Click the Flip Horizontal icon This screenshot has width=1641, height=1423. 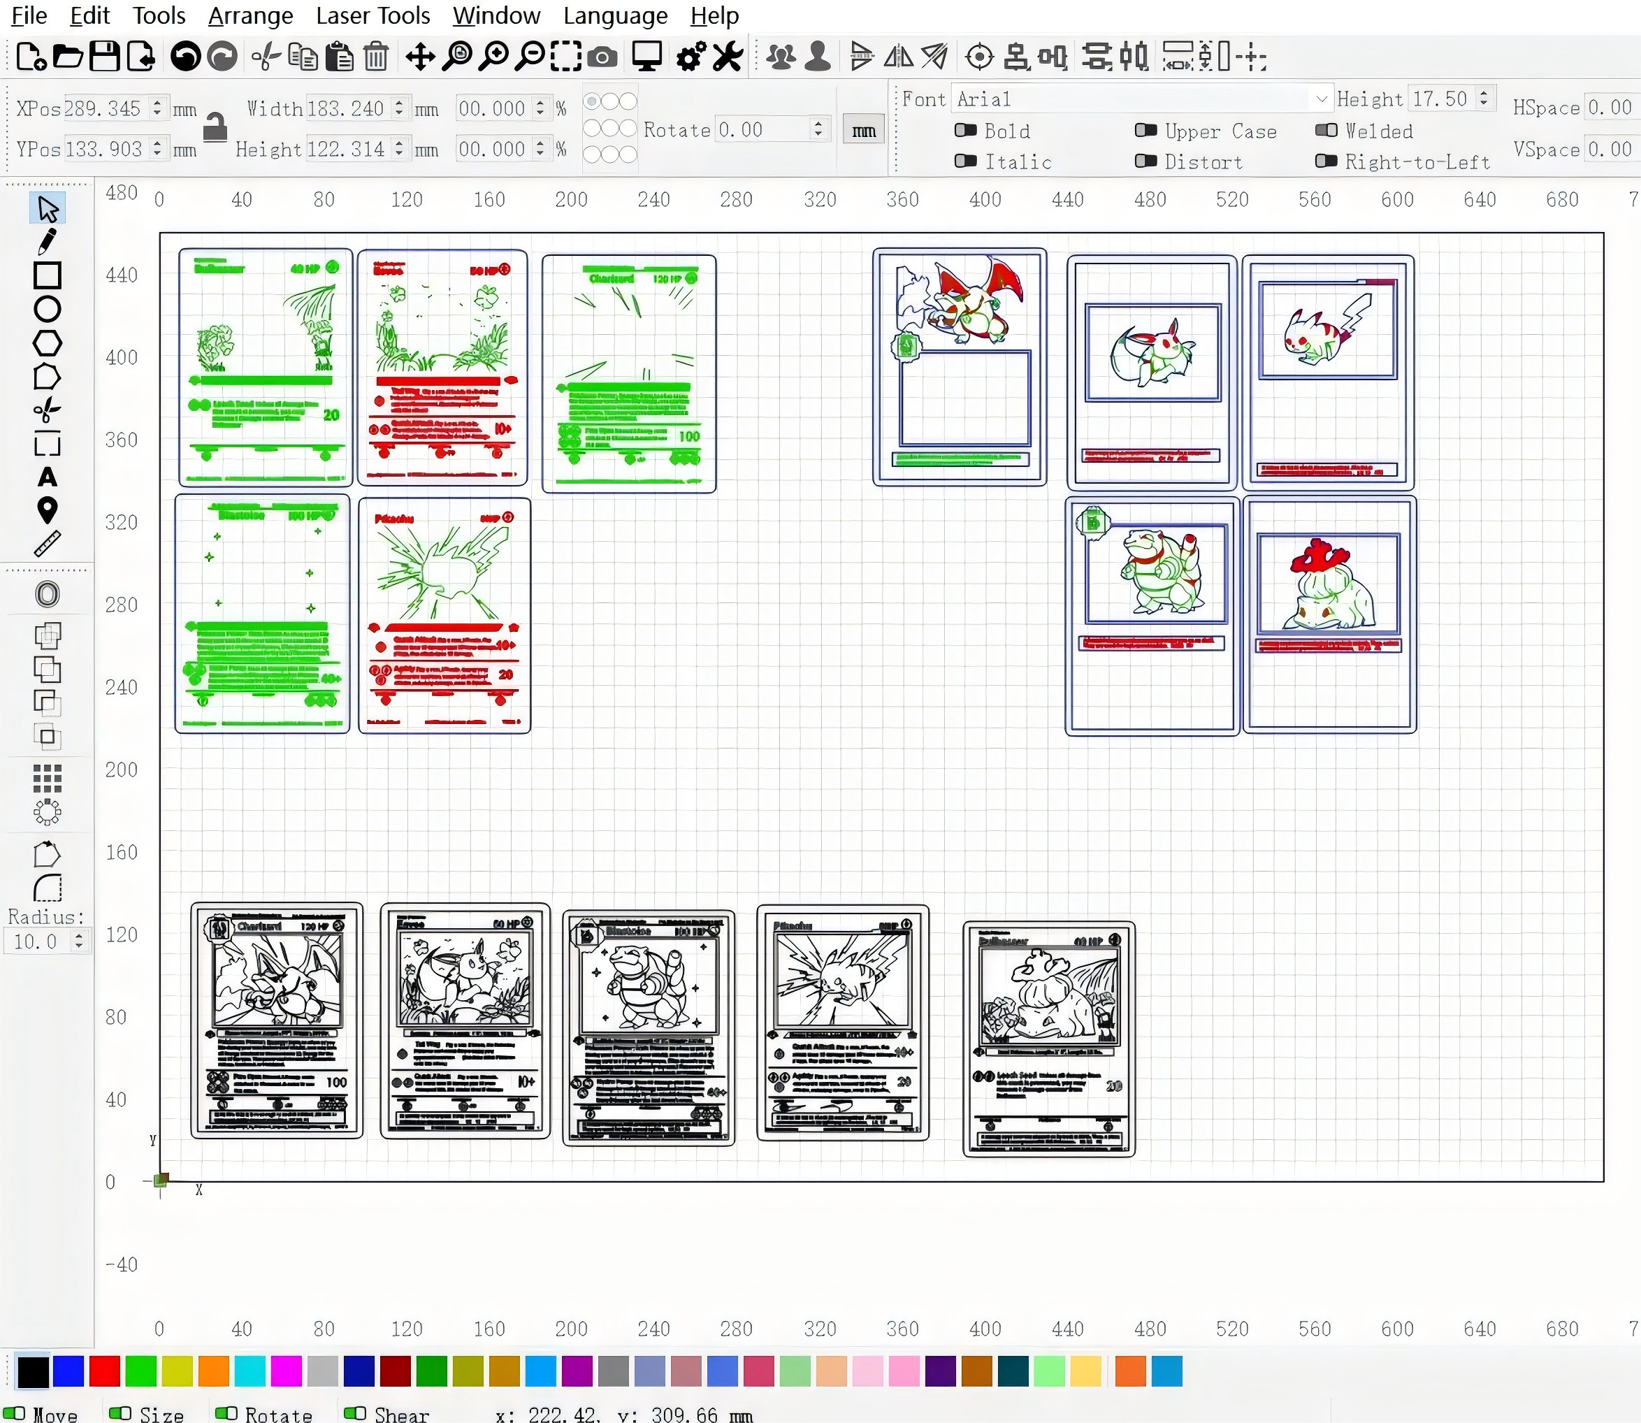coord(898,57)
